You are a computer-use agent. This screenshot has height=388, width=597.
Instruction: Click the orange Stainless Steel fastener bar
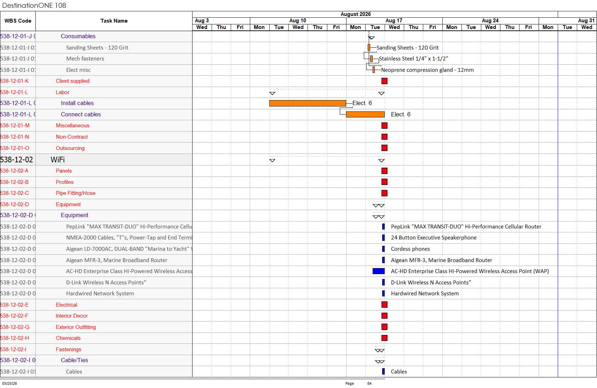[371, 59]
